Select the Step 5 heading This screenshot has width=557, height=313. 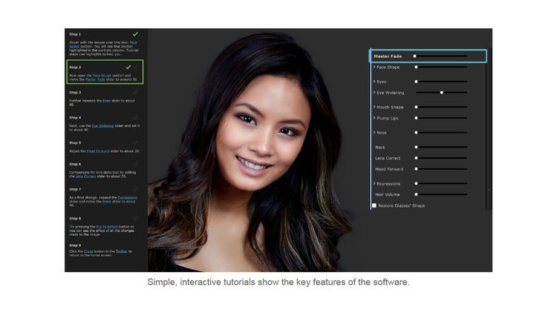(x=75, y=142)
